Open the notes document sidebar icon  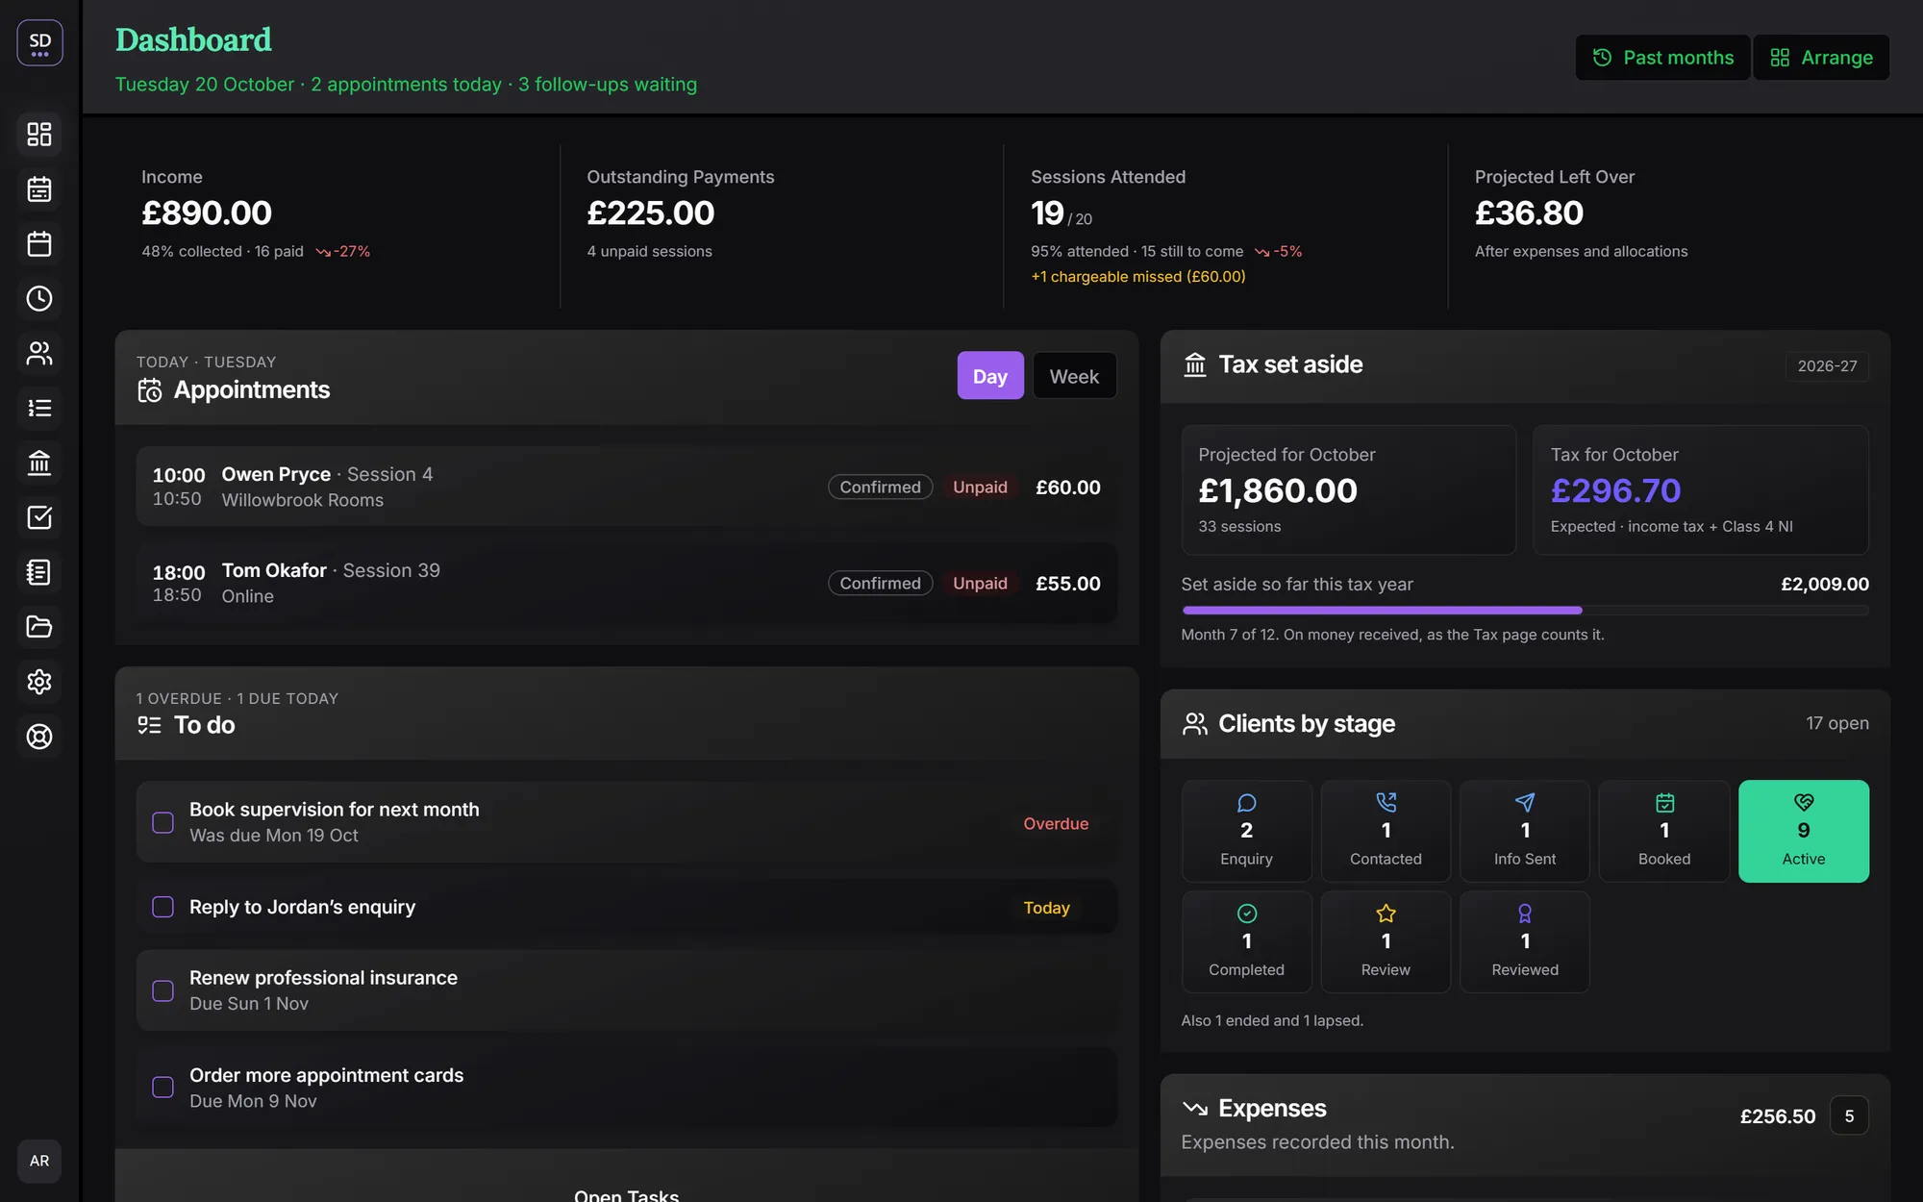(x=39, y=572)
